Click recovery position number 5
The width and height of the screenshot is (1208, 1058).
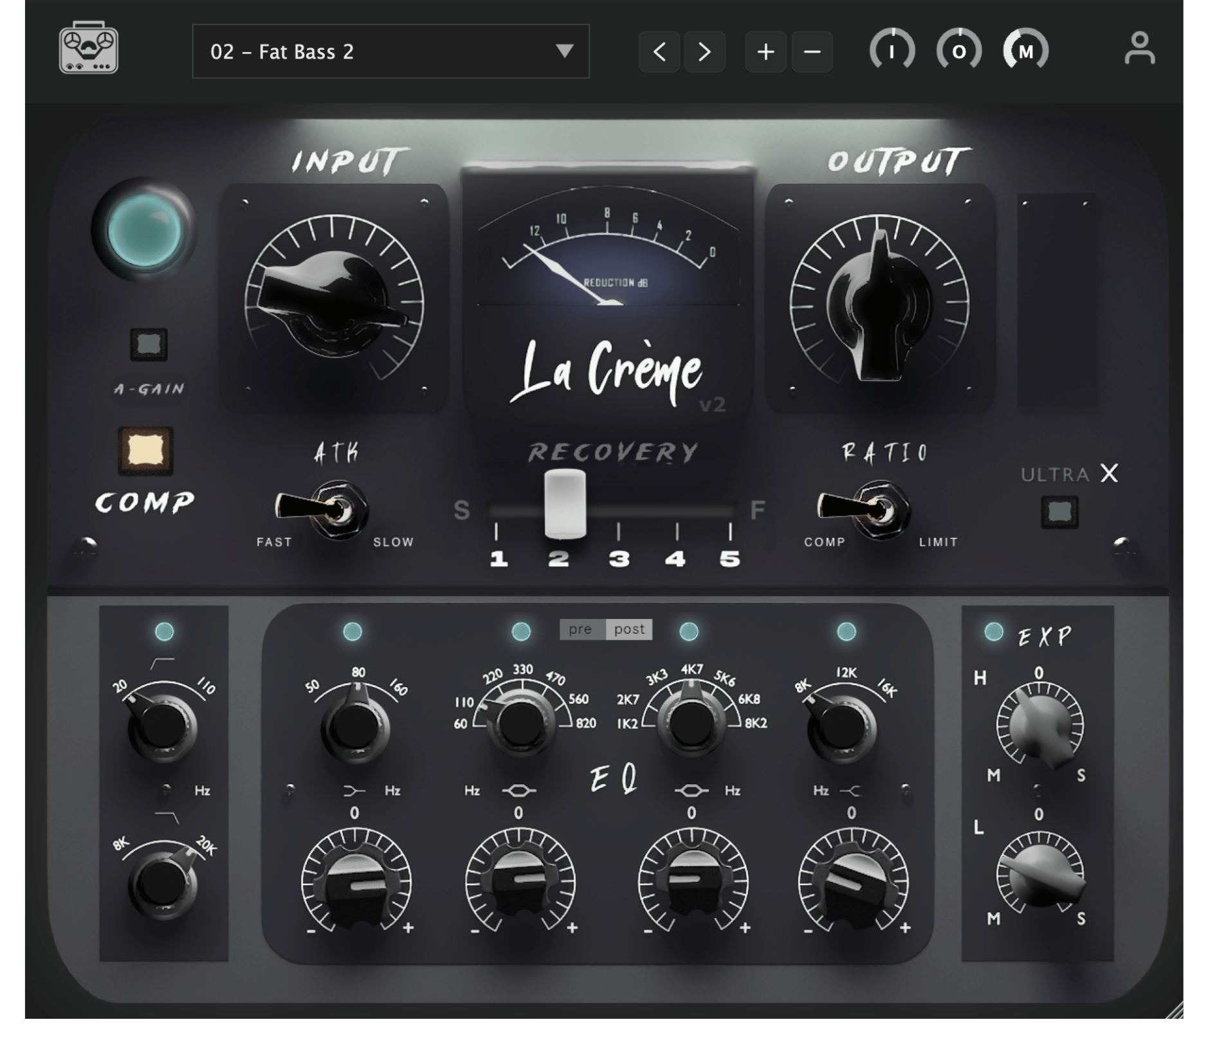pos(729,559)
